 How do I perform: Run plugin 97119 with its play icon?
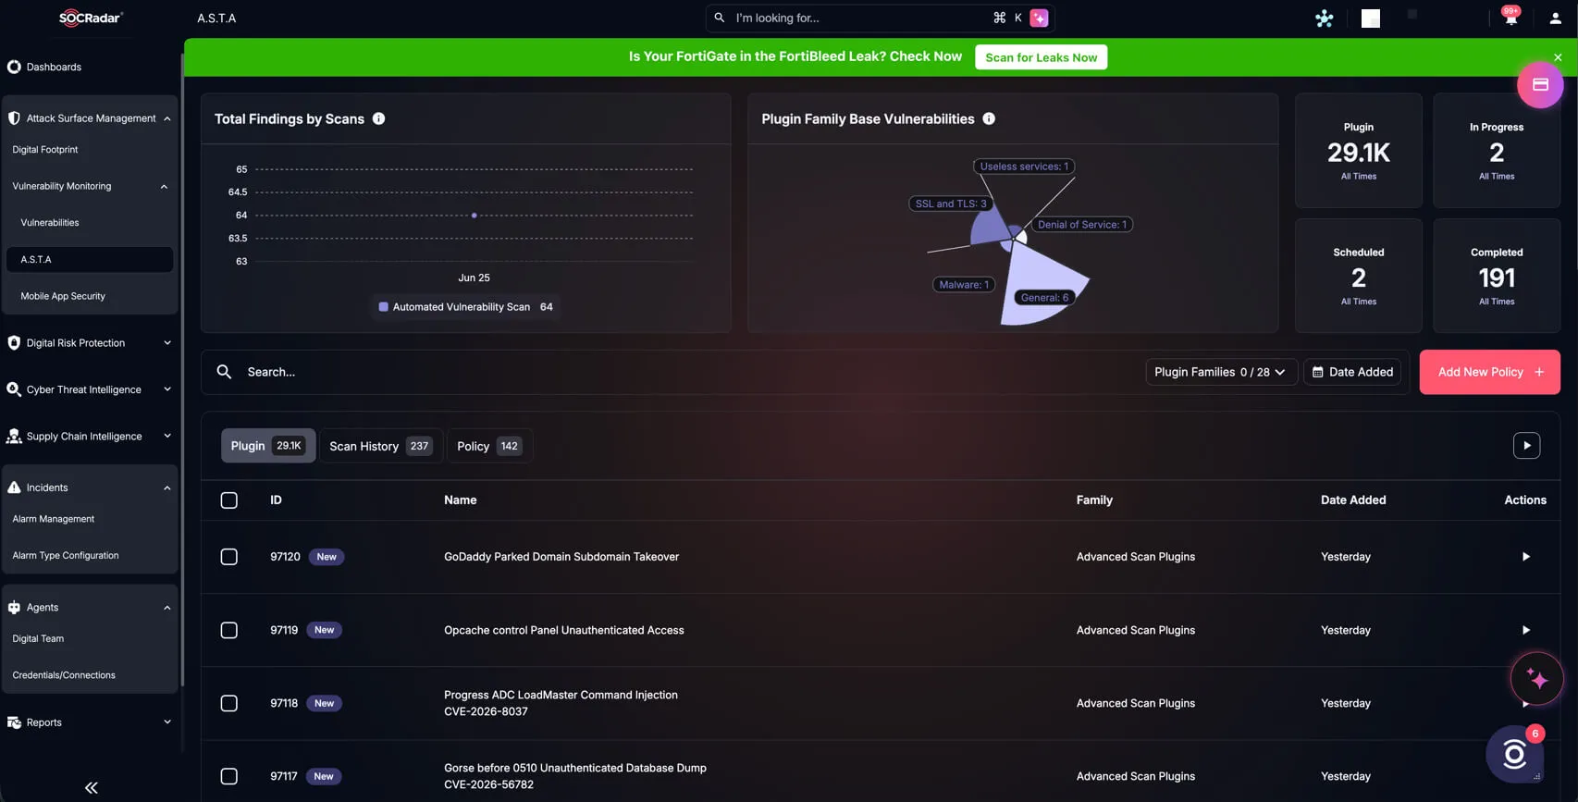(x=1525, y=630)
